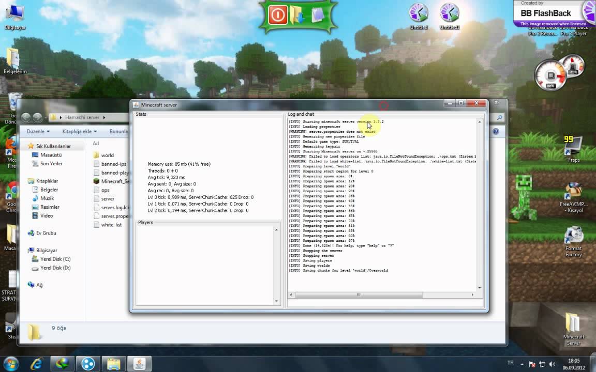Screen dimensions: 596x372
Task: Click the Hamachi server address bar segment
Action: pos(82,117)
